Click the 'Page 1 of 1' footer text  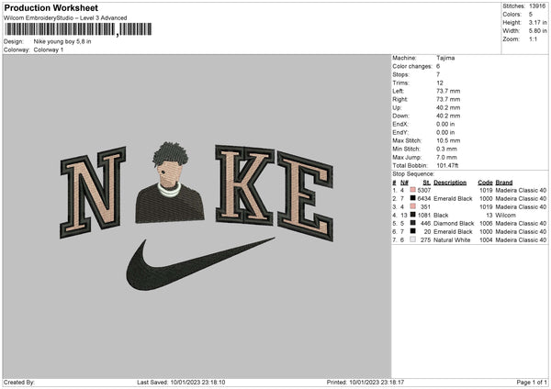532,383
